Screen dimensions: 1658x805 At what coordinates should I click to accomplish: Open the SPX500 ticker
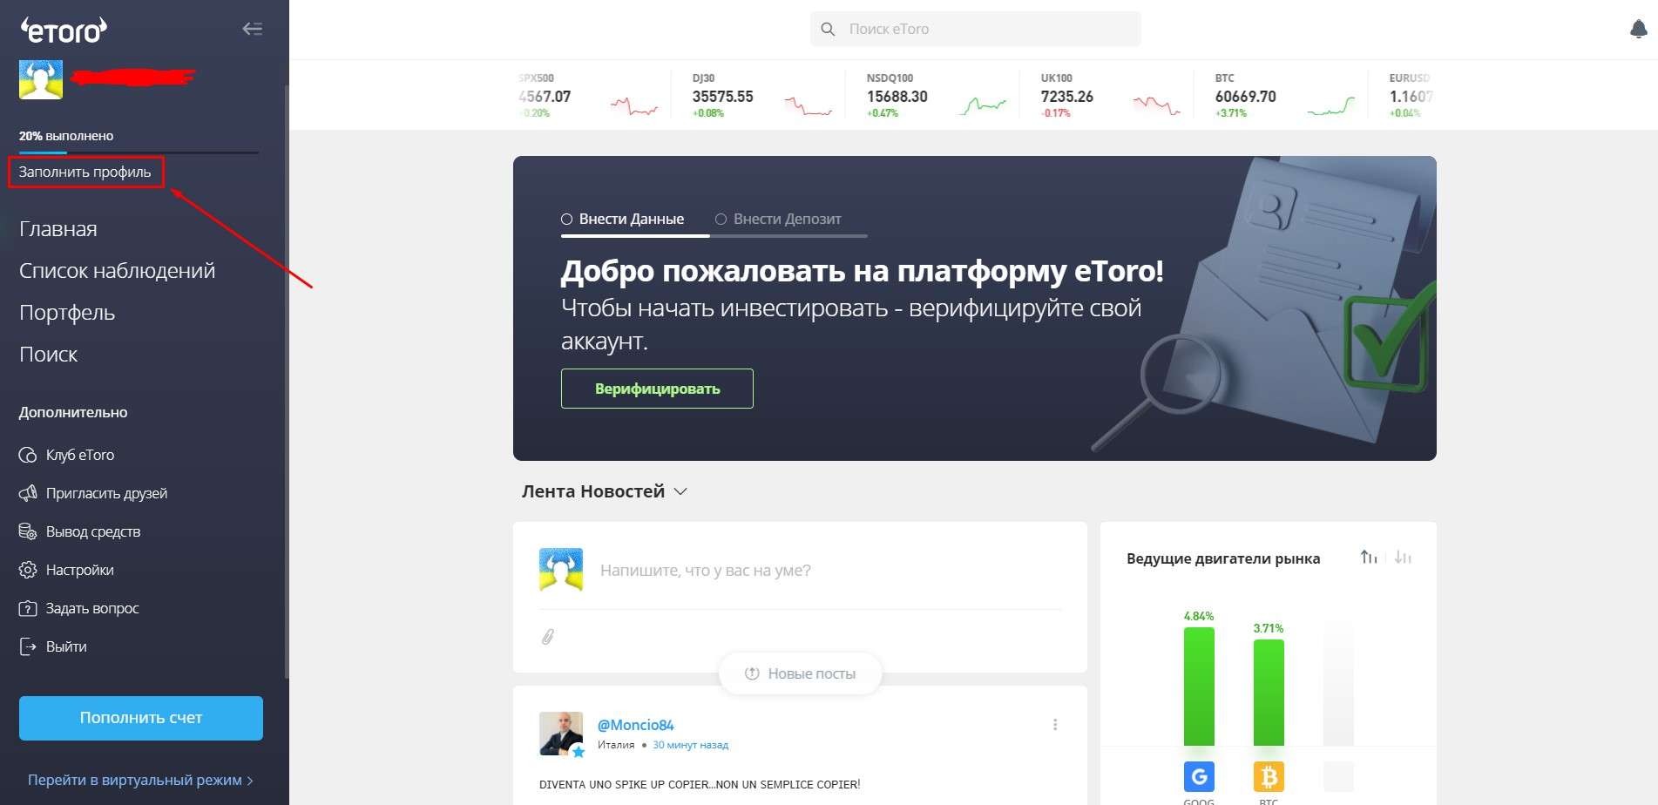tap(588, 96)
